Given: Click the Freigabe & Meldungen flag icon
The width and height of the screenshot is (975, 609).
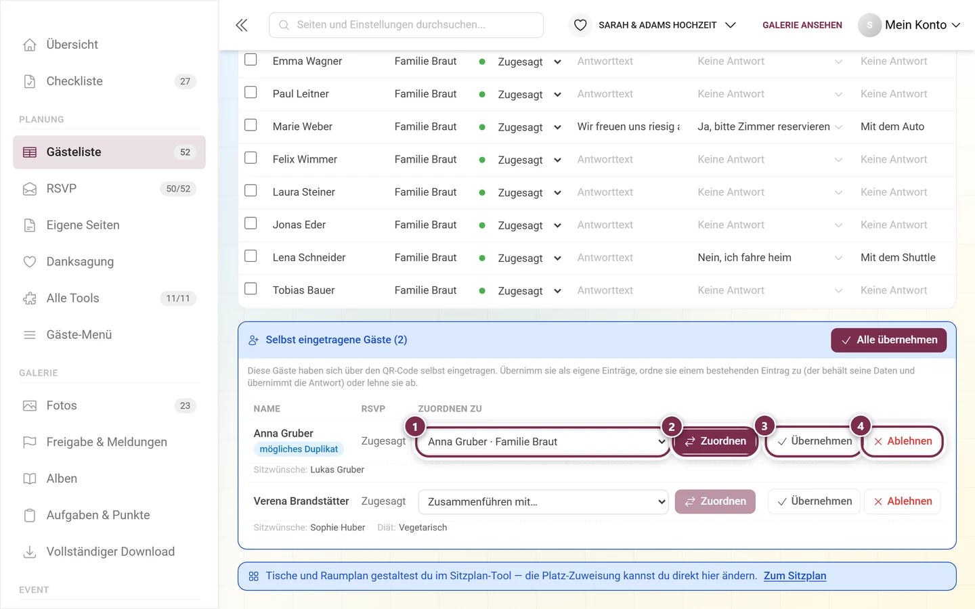Looking at the screenshot, I should [30, 443].
